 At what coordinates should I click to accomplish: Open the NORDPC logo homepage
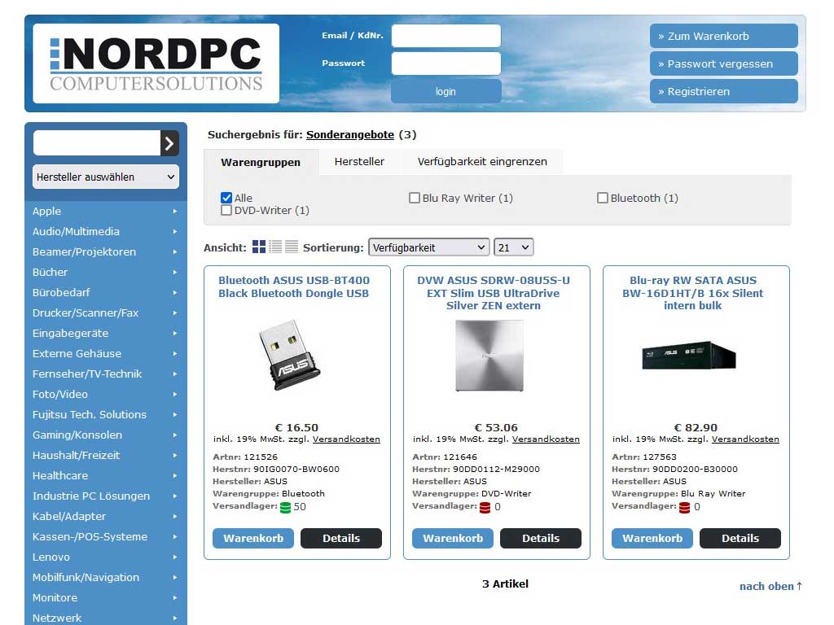pyautogui.click(x=156, y=63)
